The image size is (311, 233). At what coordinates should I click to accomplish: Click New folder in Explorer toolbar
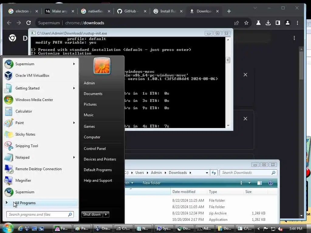click(x=152, y=183)
